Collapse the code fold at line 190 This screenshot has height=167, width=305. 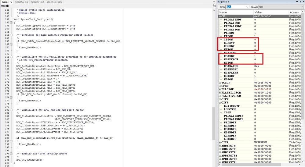click(x=12, y=141)
